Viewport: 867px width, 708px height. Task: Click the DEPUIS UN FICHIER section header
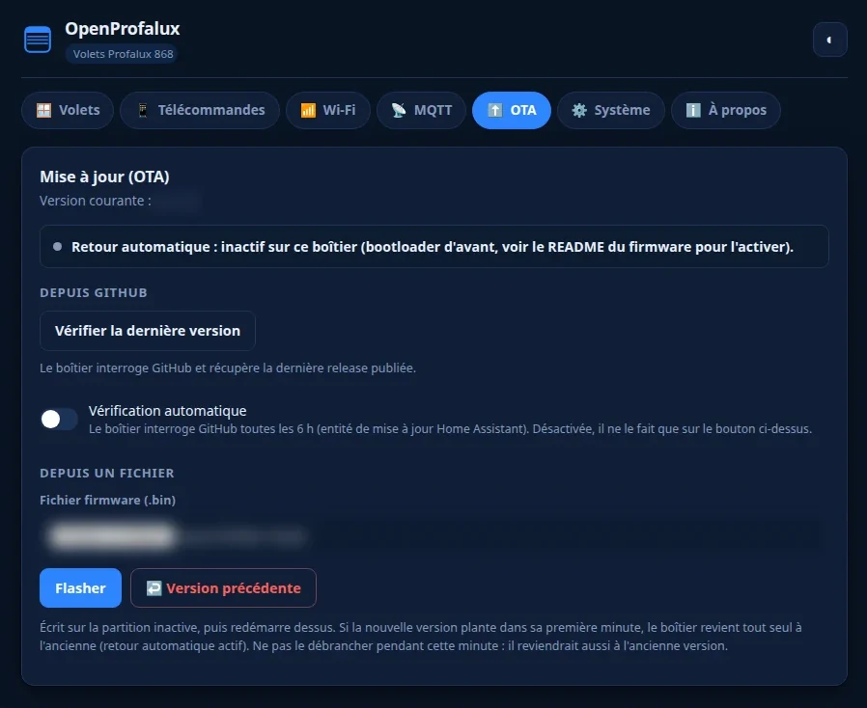pyautogui.click(x=107, y=473)
